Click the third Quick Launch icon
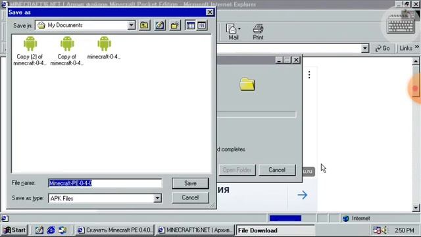This screenshot has height=237, width=421. click(62, 230)
